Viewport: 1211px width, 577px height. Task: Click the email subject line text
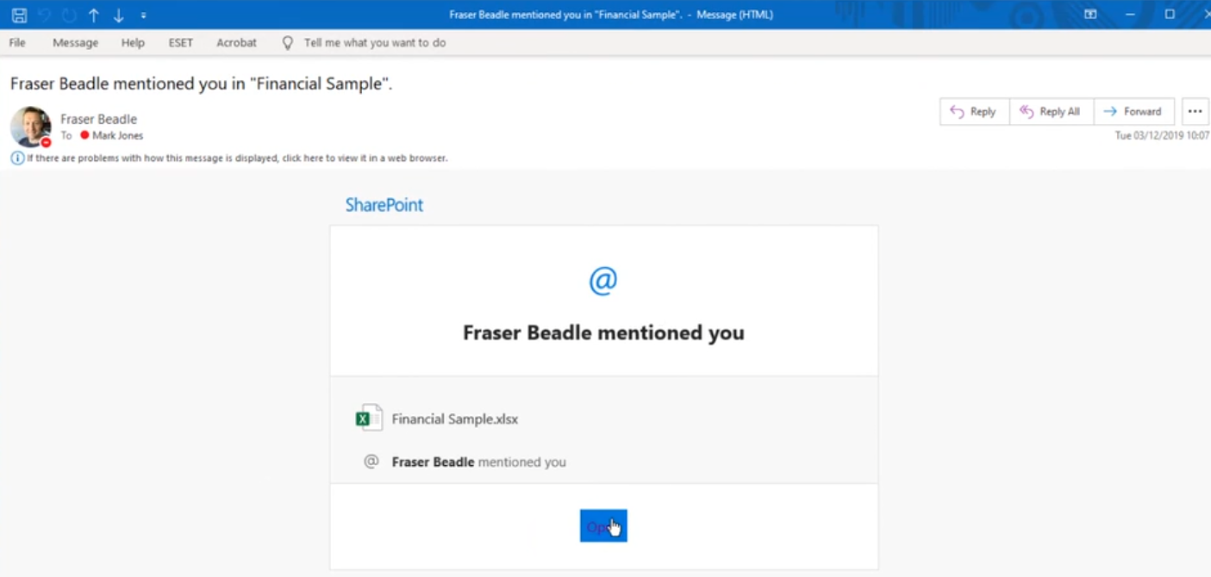coord(202,84)
